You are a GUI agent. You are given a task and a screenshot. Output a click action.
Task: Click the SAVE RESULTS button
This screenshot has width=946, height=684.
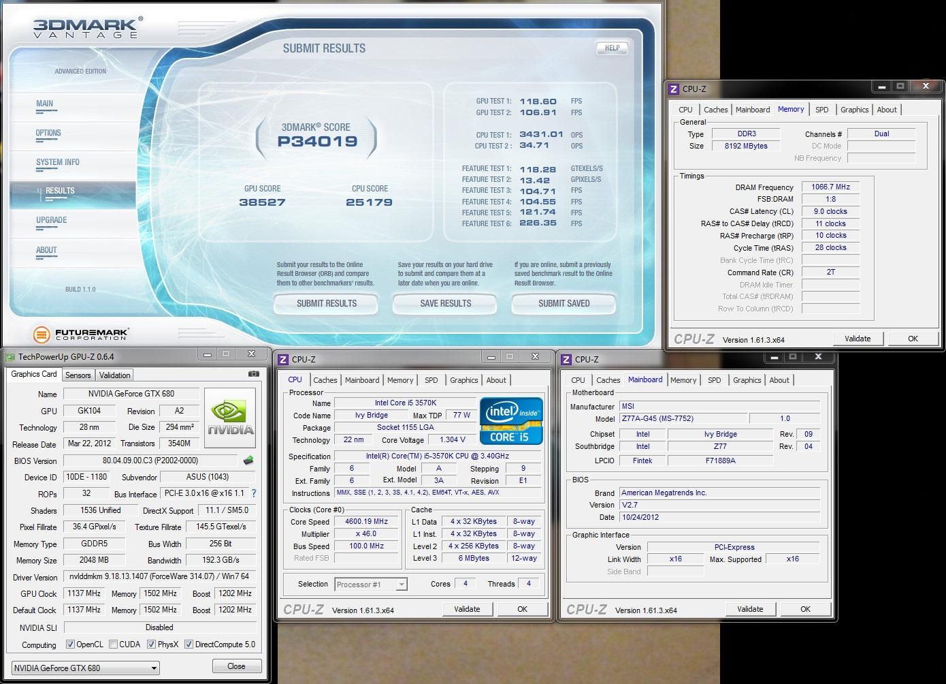pyautogui.click(x=446, y=303)
